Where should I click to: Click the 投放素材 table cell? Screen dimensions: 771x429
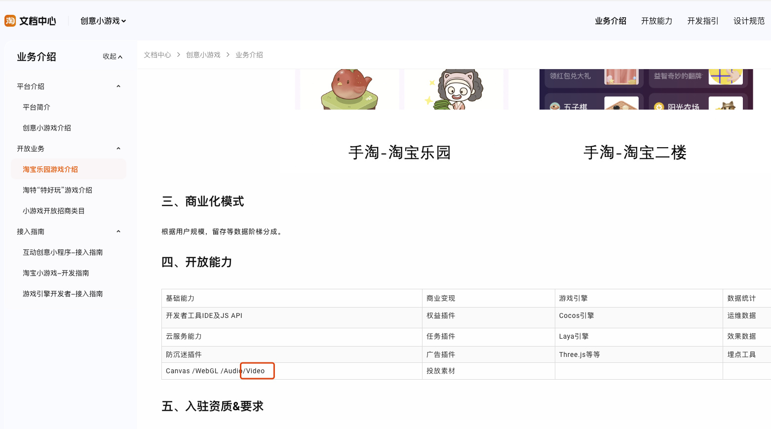point(489,371)
